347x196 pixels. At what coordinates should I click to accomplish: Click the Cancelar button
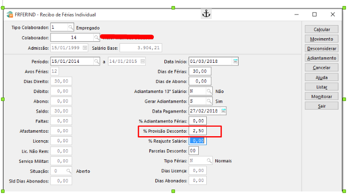pos(322,68)
